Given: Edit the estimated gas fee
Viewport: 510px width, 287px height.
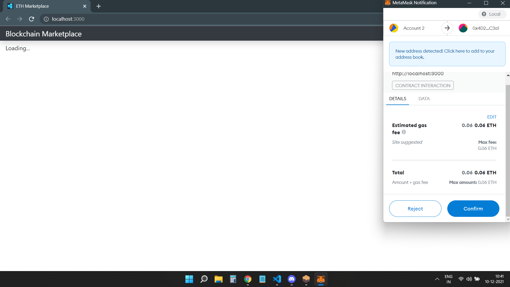Looking at the screenshot, I should [492, 117].
